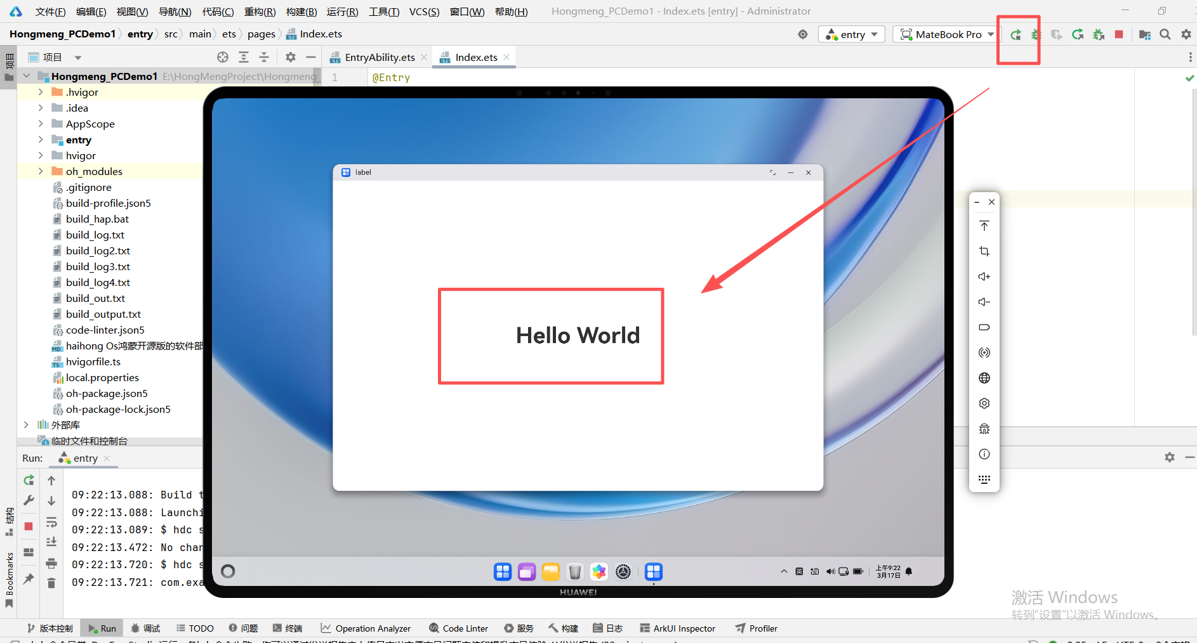Stop the running app with the red square
Image resolution: width=1197 pixels, height=643 pixels.
pyautogui.click(x=1119, y=35)
